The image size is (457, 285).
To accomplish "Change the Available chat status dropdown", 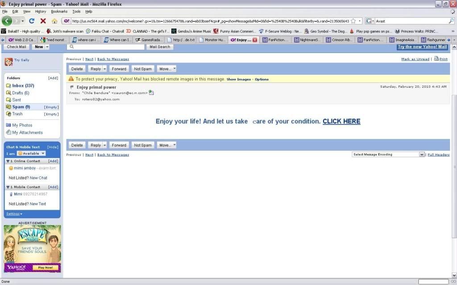I will [x=31, y=153].
